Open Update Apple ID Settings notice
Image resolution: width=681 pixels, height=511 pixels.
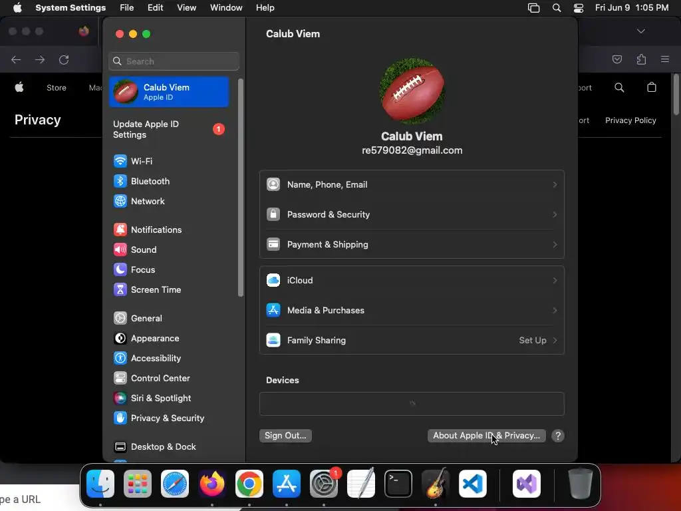pos(169,130)
